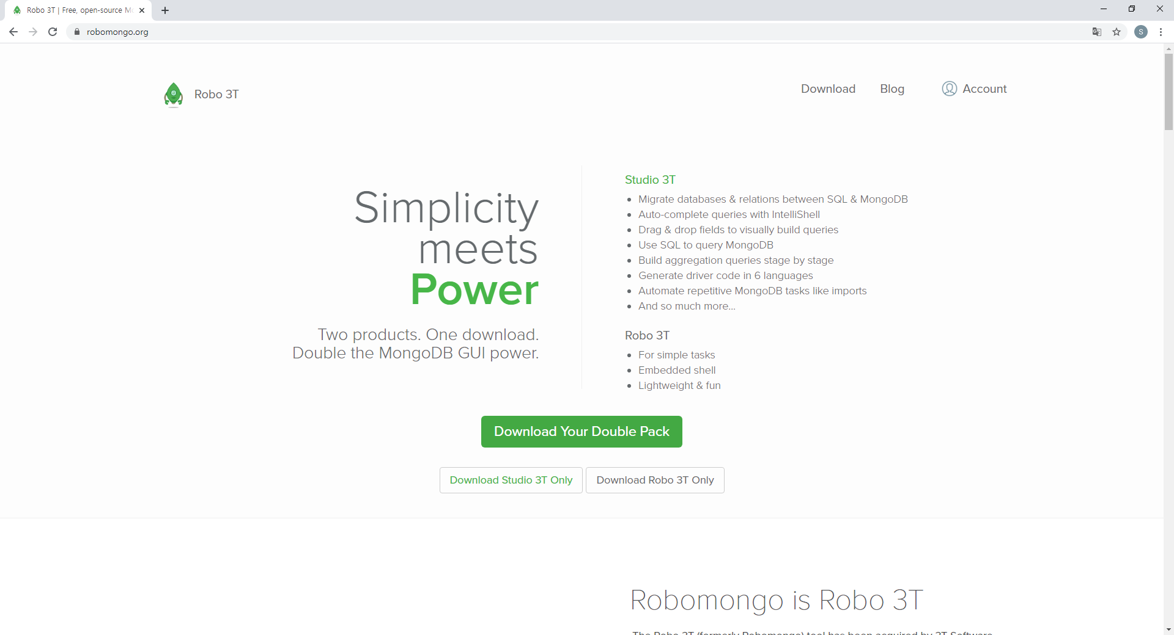Open the translate page icon
This screenshot has width=1174, height=635.
[x=1097, y=32]
